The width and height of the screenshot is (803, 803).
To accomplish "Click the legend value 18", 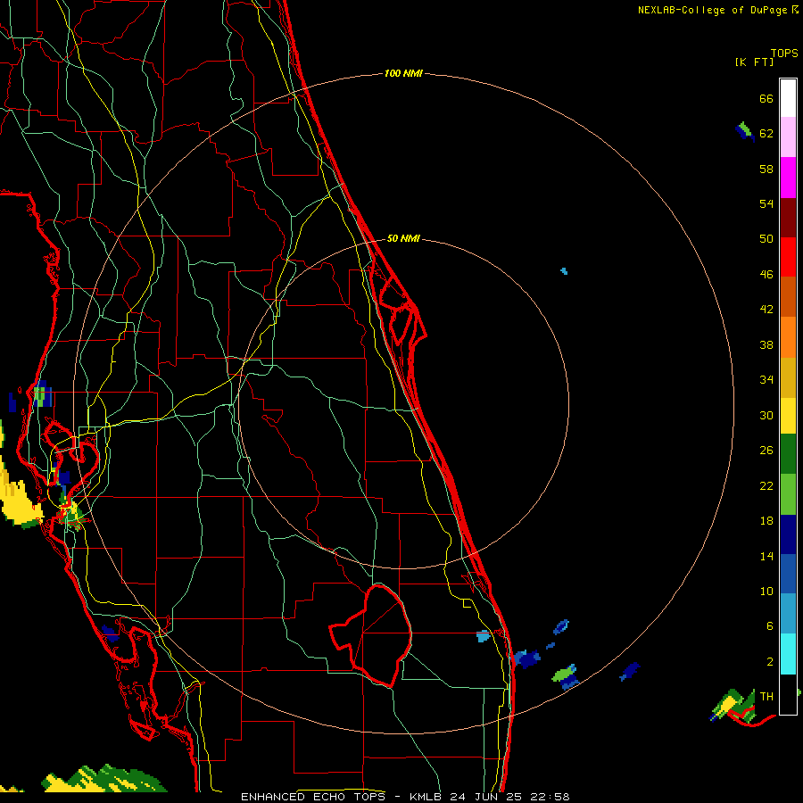I will pos(766,521).
